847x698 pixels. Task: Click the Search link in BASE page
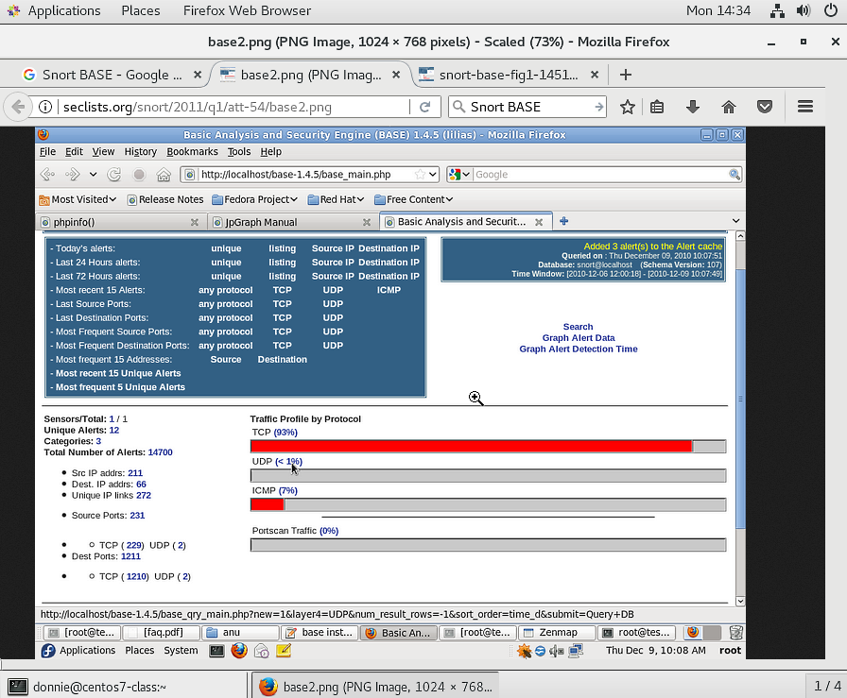[578, 327]
